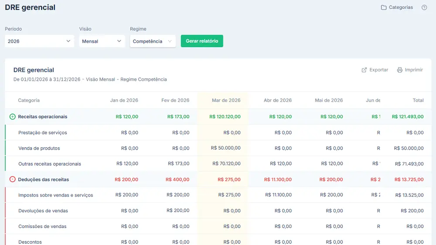
Task: Click the R$ 71.493,00 total value
Action: [409, 164]
